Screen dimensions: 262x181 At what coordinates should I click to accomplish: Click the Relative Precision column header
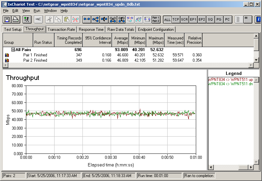click(x=194, y=40)
